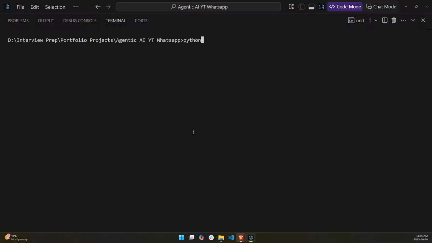Open File Explorer from the taskbar
Screen dimensions: 432x243
pos(221,238)
